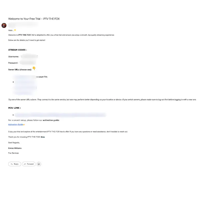Click the XTREAM CODES heading

(18, 50)
